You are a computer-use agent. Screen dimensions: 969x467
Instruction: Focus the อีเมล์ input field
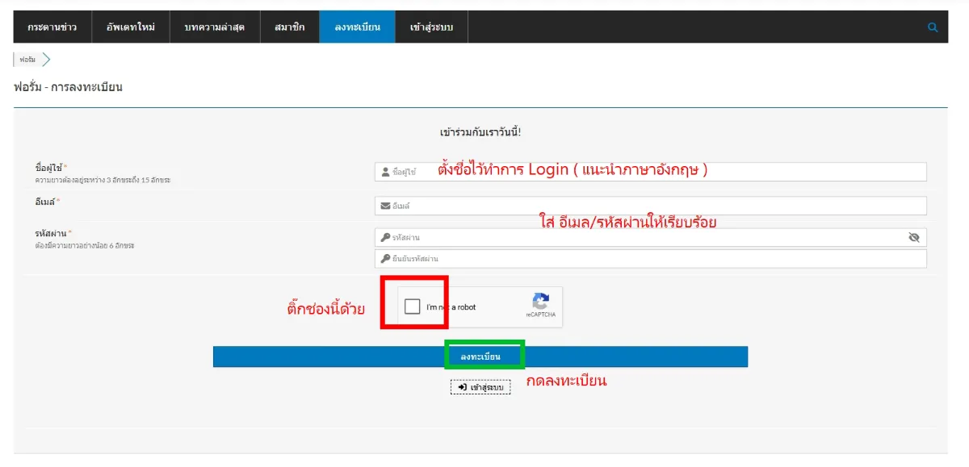pyautogui.click(x=651, y=206)
